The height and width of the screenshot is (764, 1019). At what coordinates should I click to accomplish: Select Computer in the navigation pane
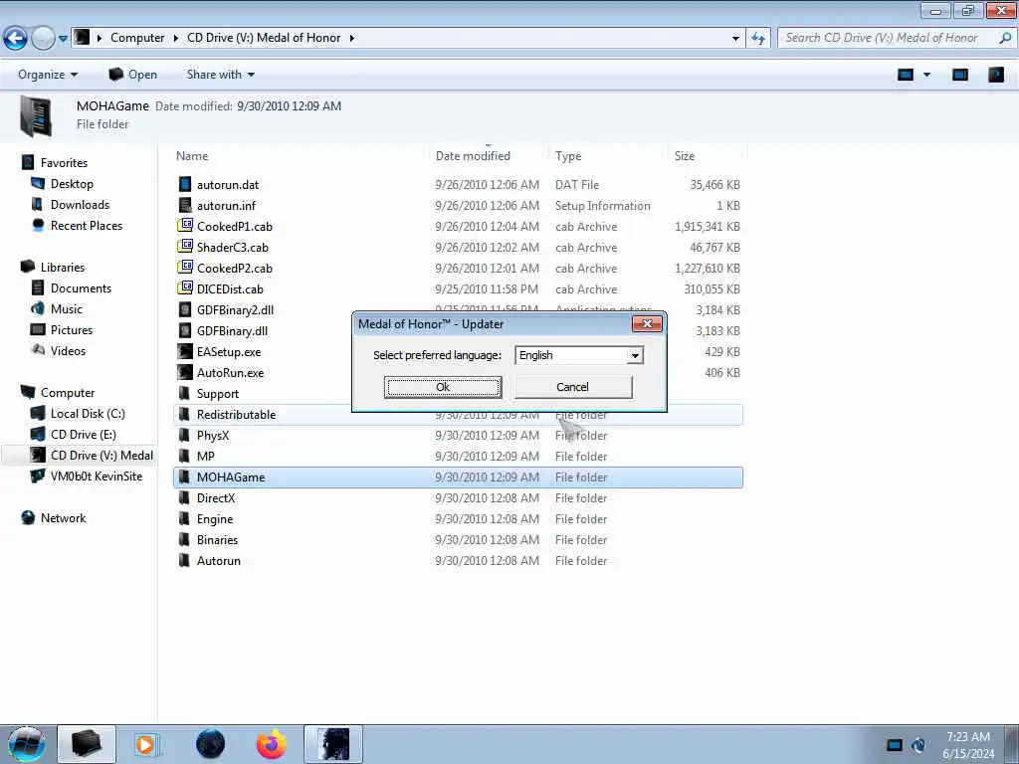(x=68, y=392)
